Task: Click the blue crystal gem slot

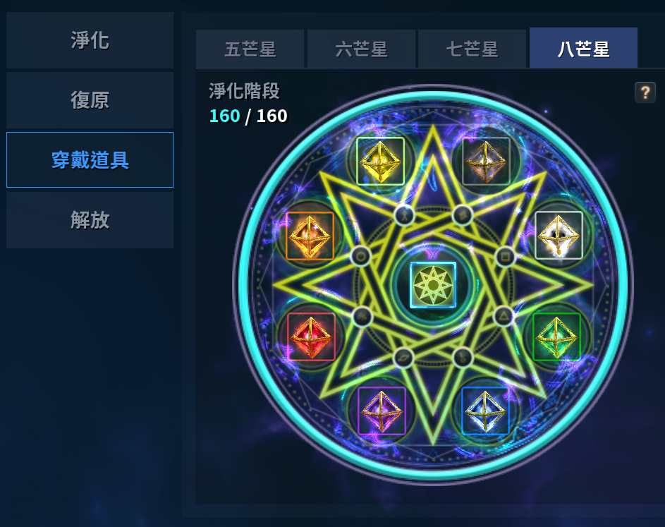Action: tap(485, 411)
